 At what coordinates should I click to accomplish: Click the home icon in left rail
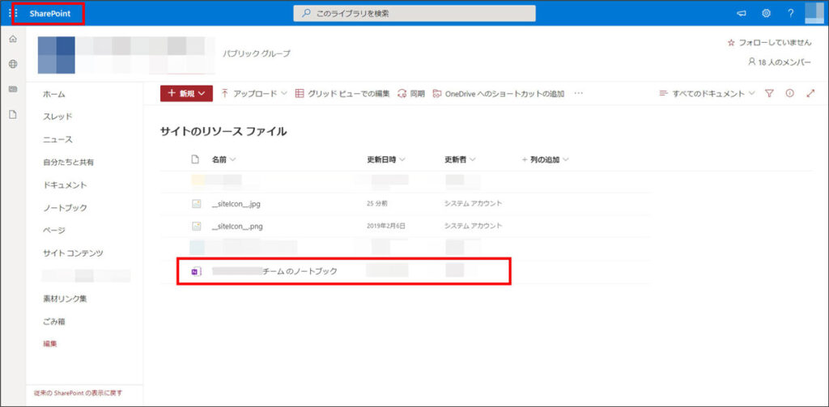tap(12, 40)
